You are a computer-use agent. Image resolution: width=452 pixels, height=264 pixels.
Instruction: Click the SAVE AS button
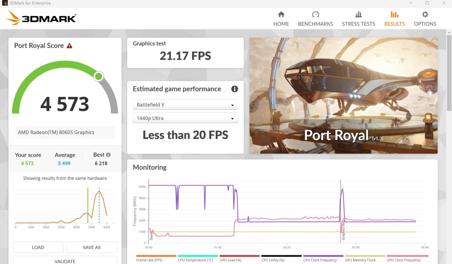click(x=92, y=247)
